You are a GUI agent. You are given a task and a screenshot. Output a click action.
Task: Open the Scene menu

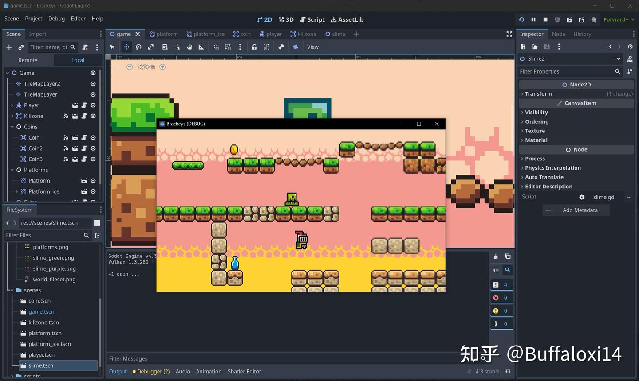[x=12, y=19]
